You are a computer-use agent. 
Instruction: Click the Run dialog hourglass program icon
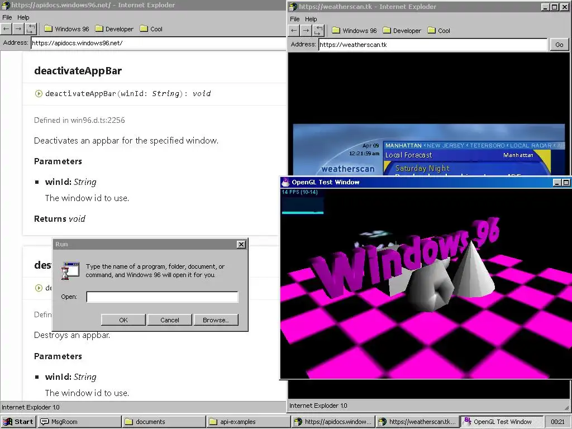(x=70, y=271)
